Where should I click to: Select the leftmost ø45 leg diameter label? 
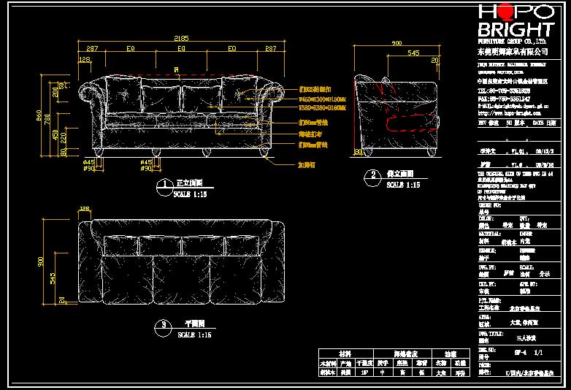89,162
